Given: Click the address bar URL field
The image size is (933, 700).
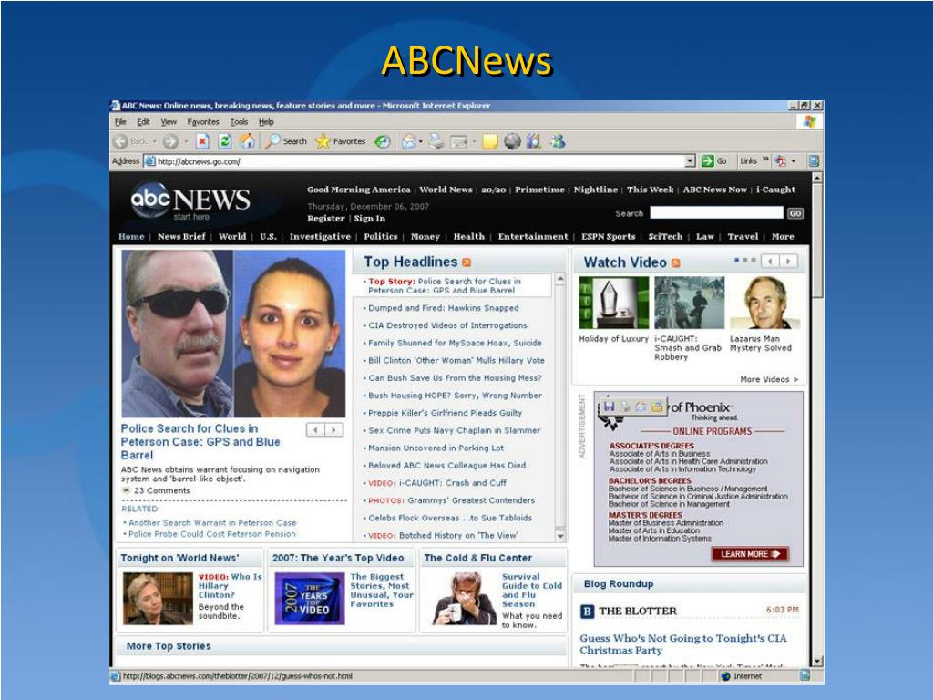Looking at the screenshot, I should [415, 160].
